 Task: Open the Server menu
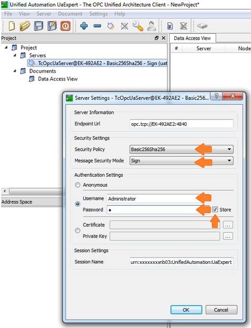coord(44,14)
